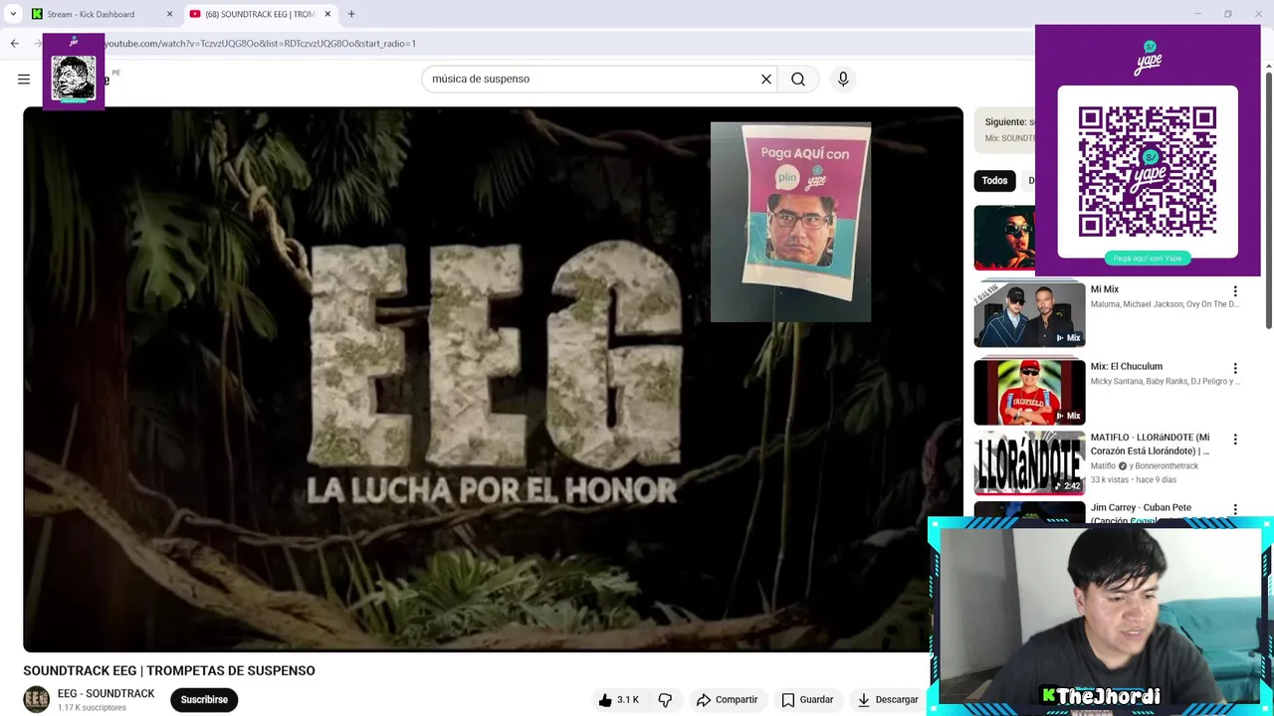This screenshot has width=1274, height=716.
Task: Focus the browser address bar URL
Action: 261,44
